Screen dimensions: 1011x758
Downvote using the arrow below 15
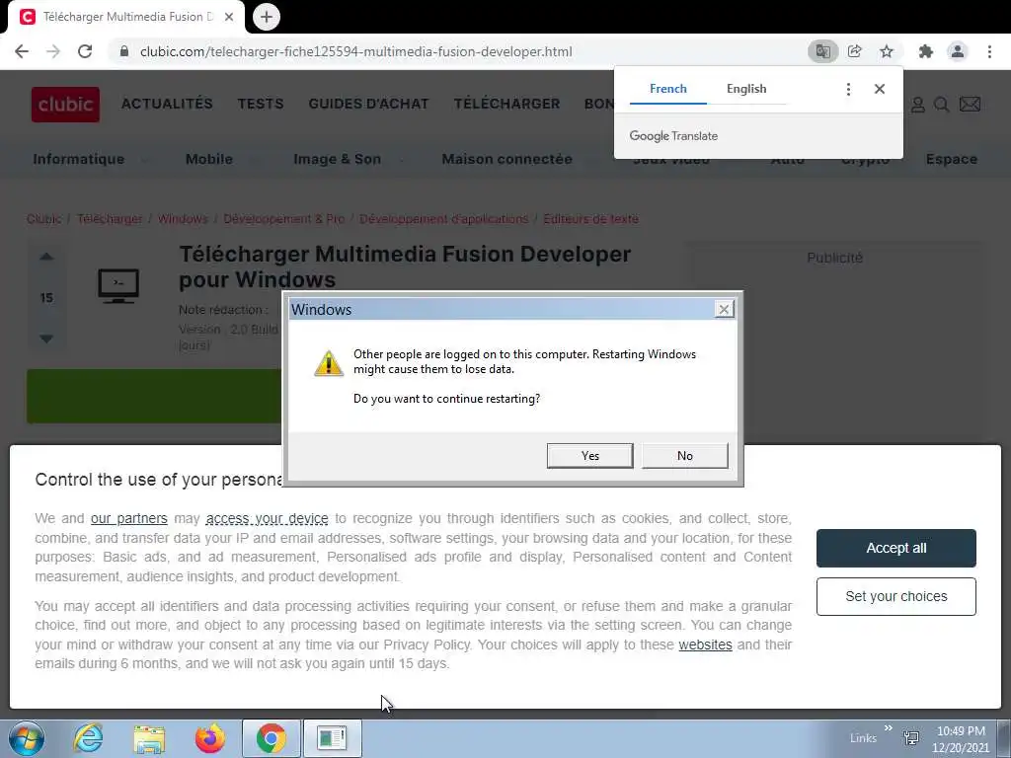point(46,339)
